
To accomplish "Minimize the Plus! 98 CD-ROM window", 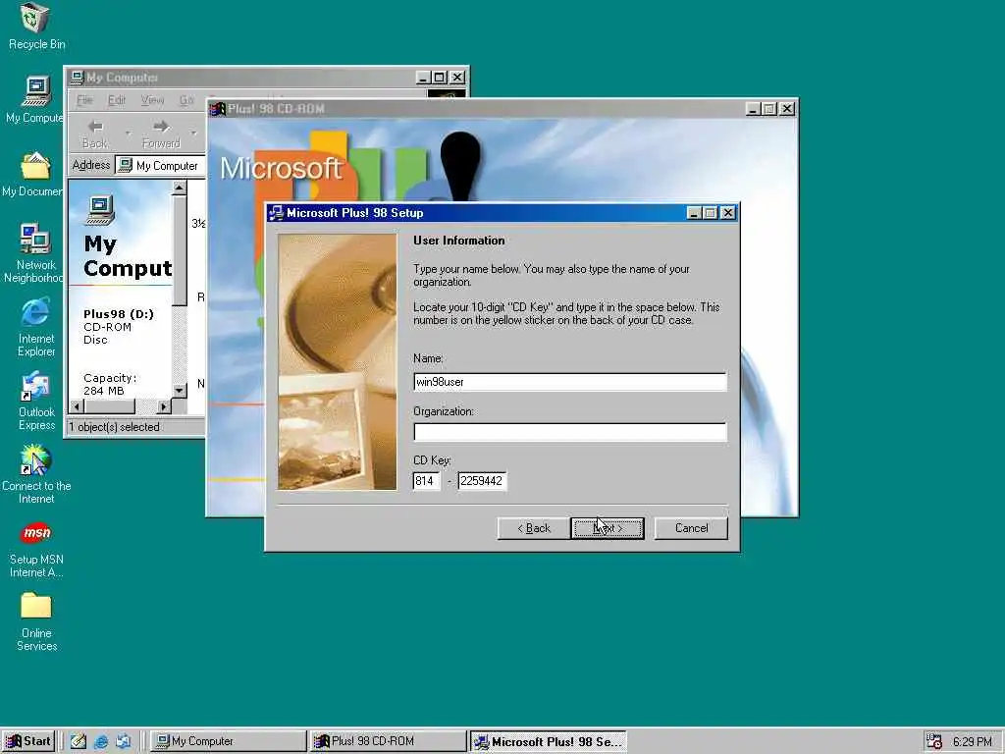I will click(754, 109).
